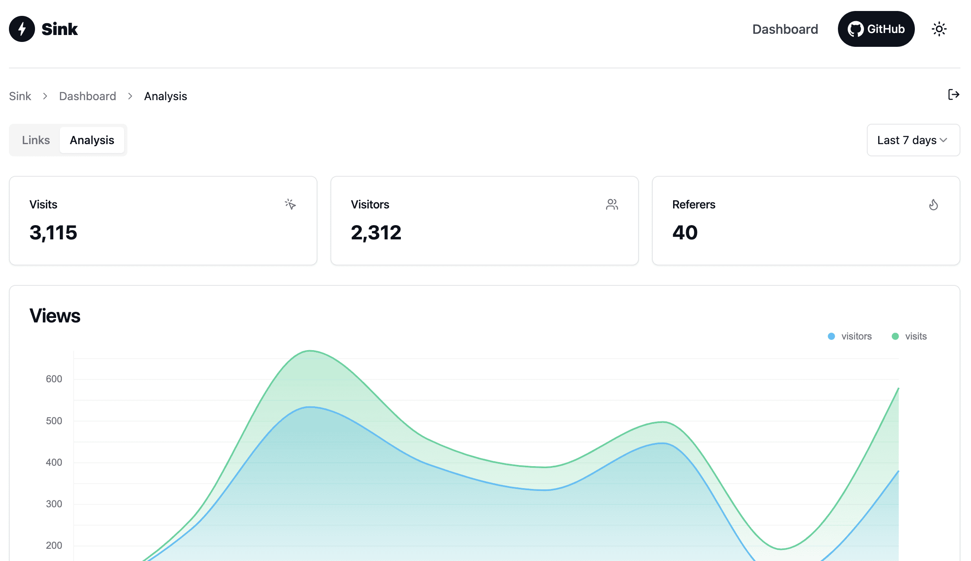The image size is (971, 561).
Task: Click the Sink brand name text
Action: pyautogui.click(x=59, y=29)
